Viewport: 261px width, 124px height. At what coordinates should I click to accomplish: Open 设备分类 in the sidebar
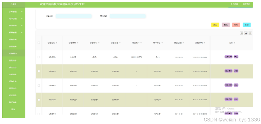click(x=13, y=40)
